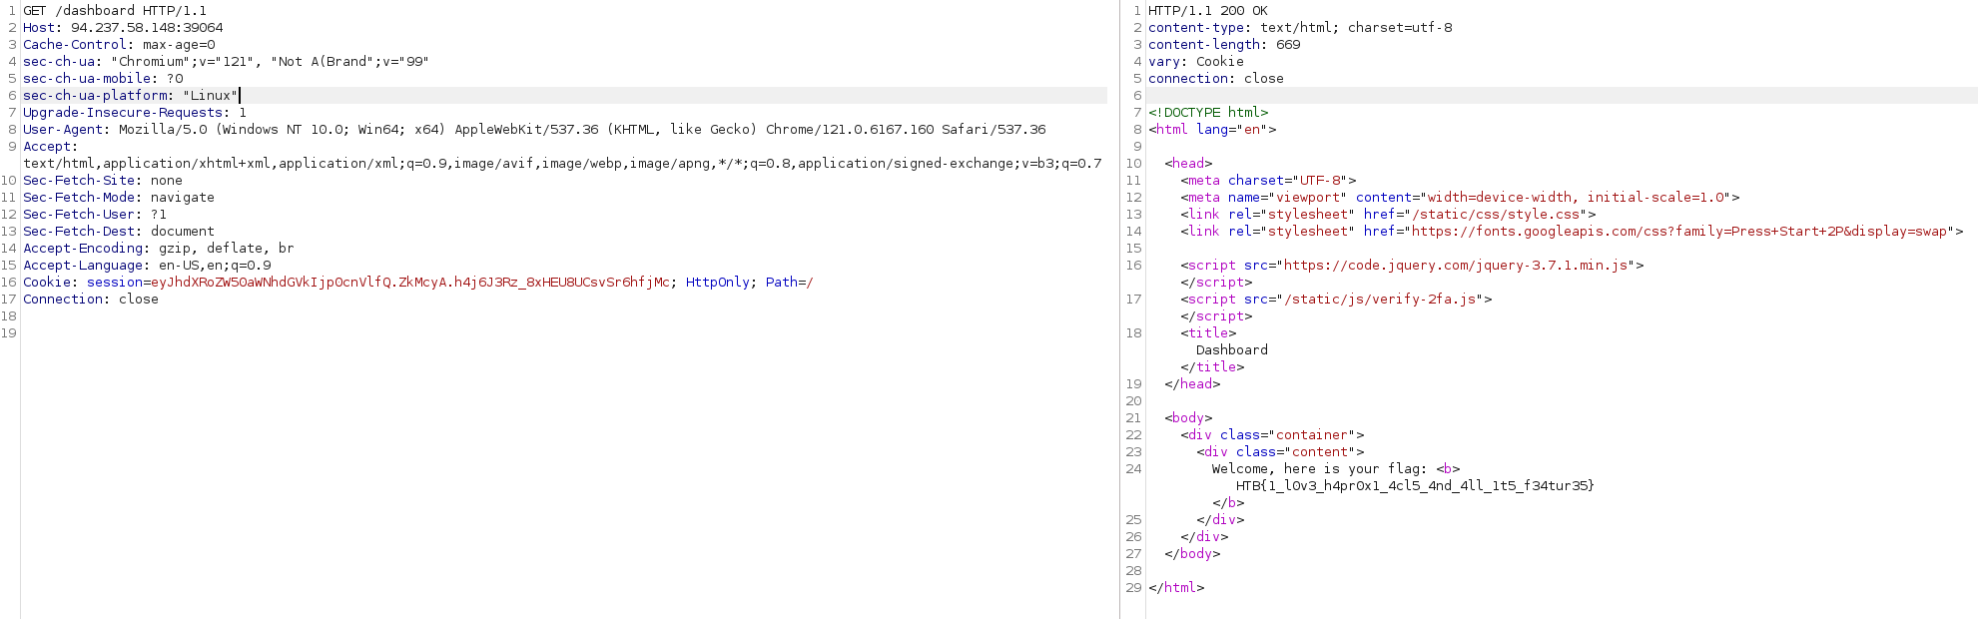The height and width of the screenshot is (619, 1978).
Task: Click the text/html,application/xhtml+xml accept value
Action: pyautogui.click(x=562, y=164)
